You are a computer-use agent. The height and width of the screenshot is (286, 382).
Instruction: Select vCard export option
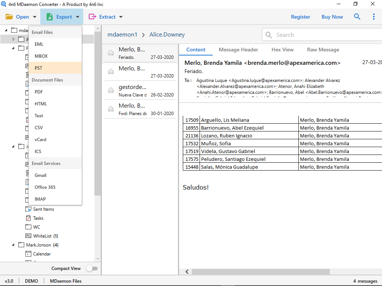pyautogui.click(x=55, y=139)
